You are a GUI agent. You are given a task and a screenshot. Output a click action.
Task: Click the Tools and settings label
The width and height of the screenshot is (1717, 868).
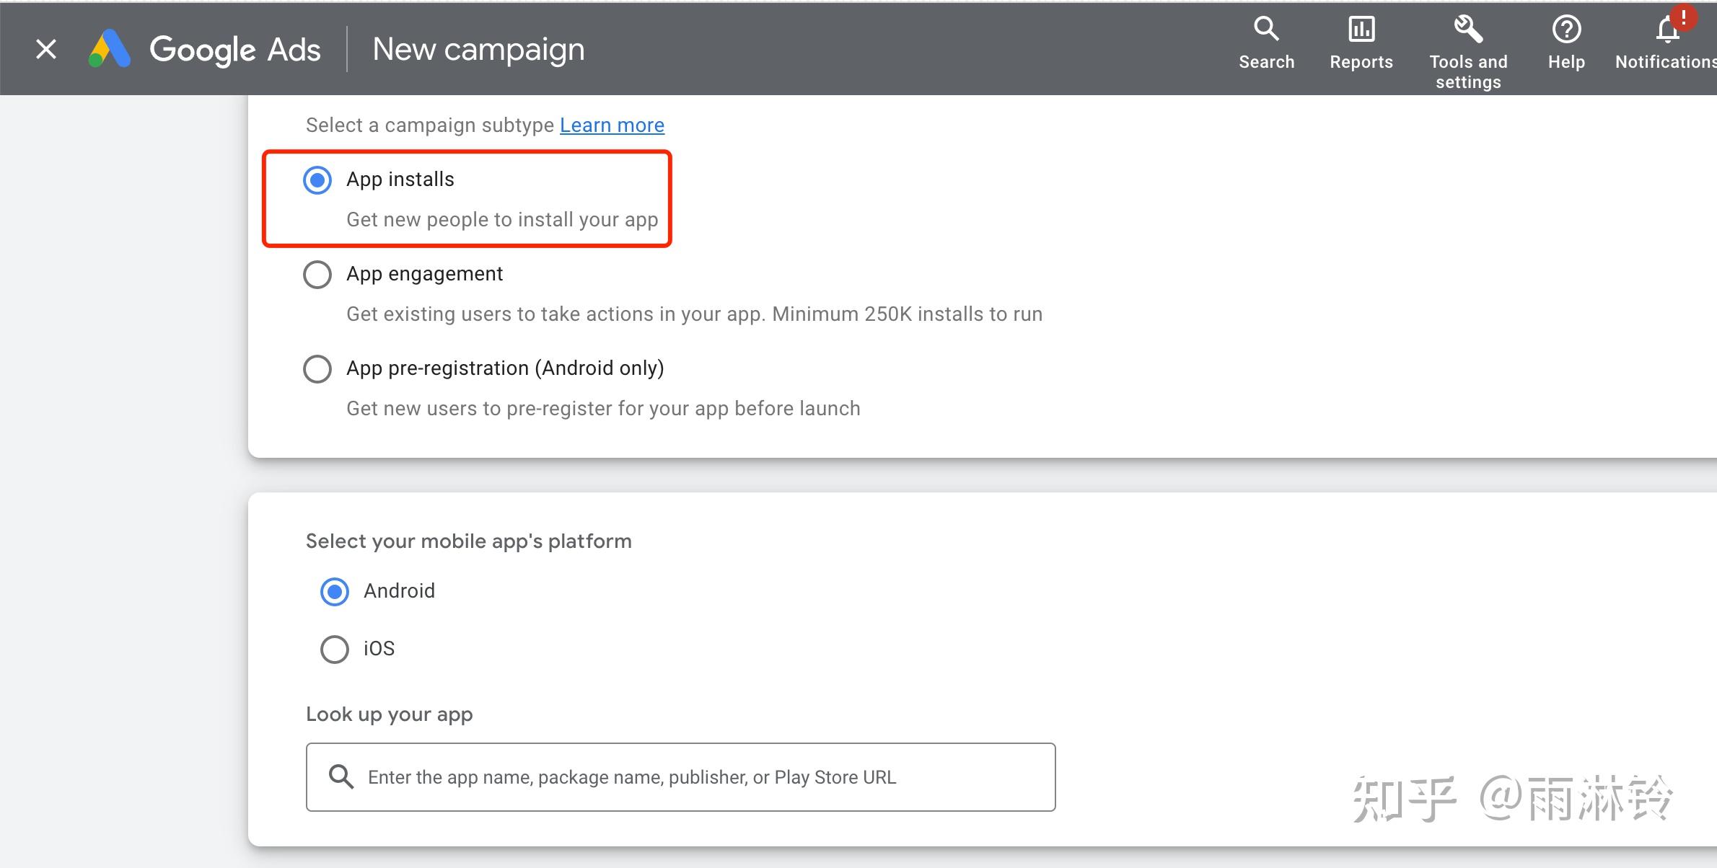point(1468,71)
